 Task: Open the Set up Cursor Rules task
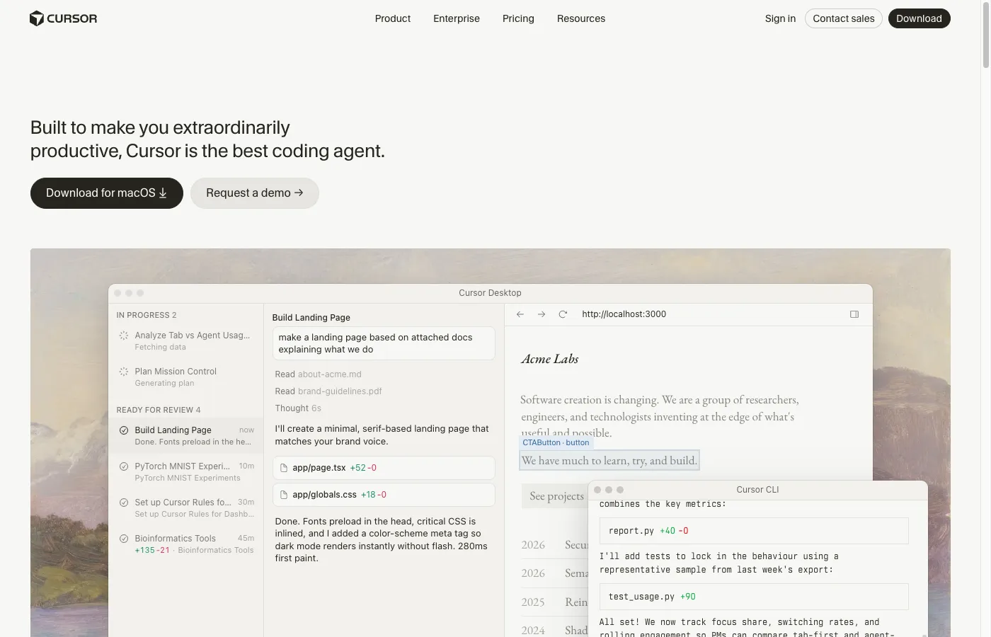click(185, 508)
